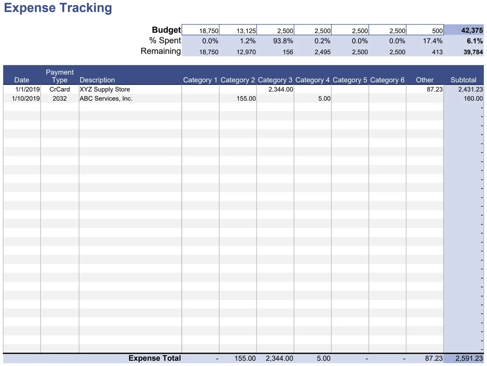Select the CrCard payment type cell
Viewport: 487px width, 366px height.
60,89
